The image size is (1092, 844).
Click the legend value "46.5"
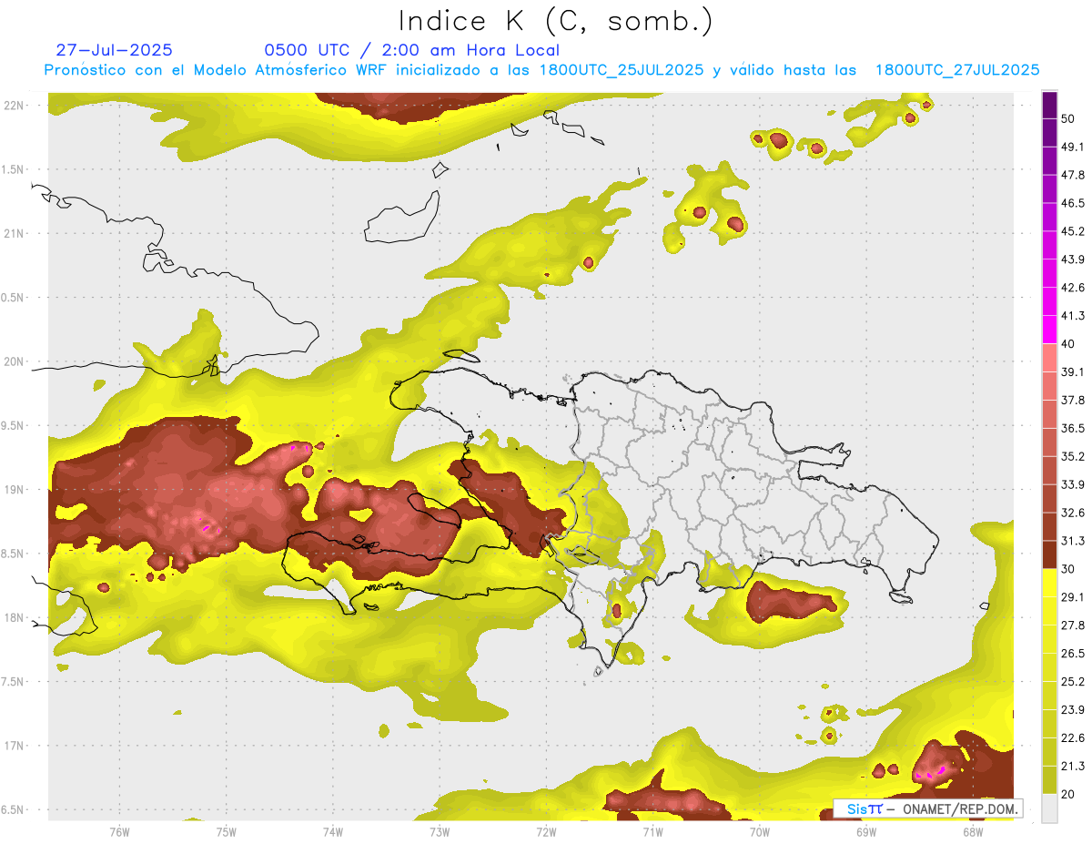tap(1073, 203)
